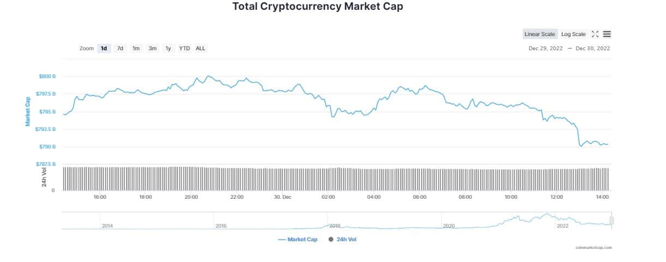
Task: Click the Dec 29, 2022 start date
Action: (x=546, y=48)
